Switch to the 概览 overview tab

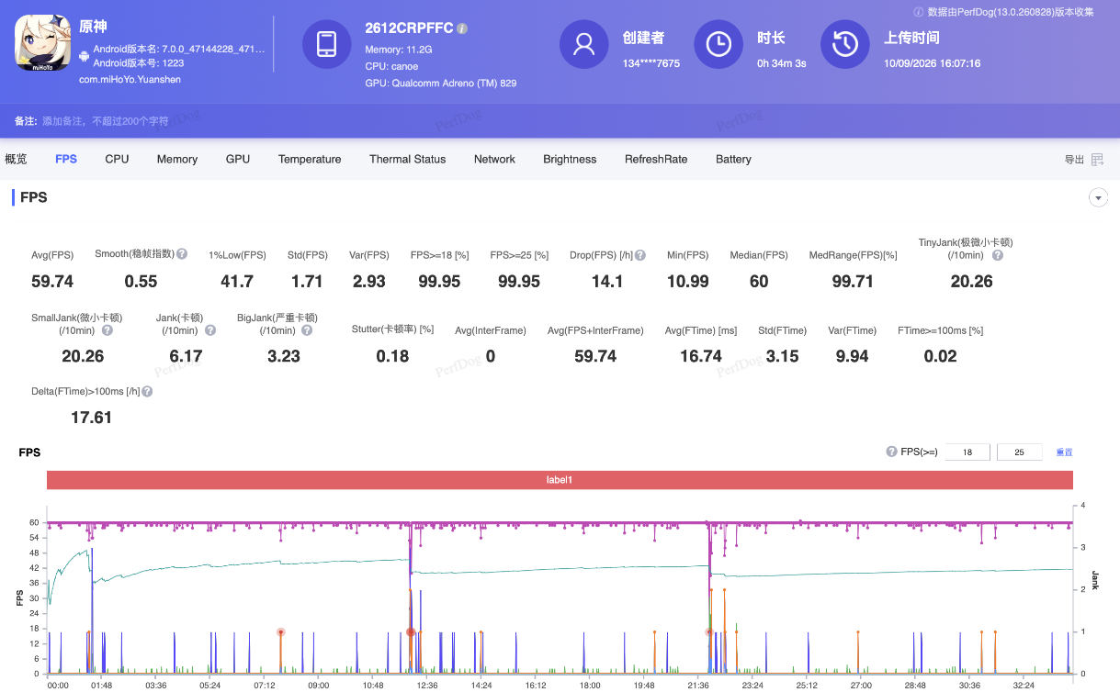coord(17,159)
